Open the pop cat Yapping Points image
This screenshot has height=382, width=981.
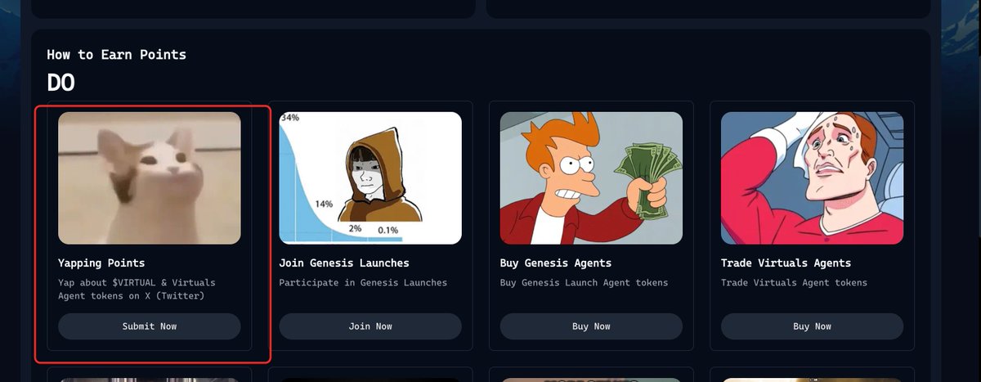(x=150, y=178)
